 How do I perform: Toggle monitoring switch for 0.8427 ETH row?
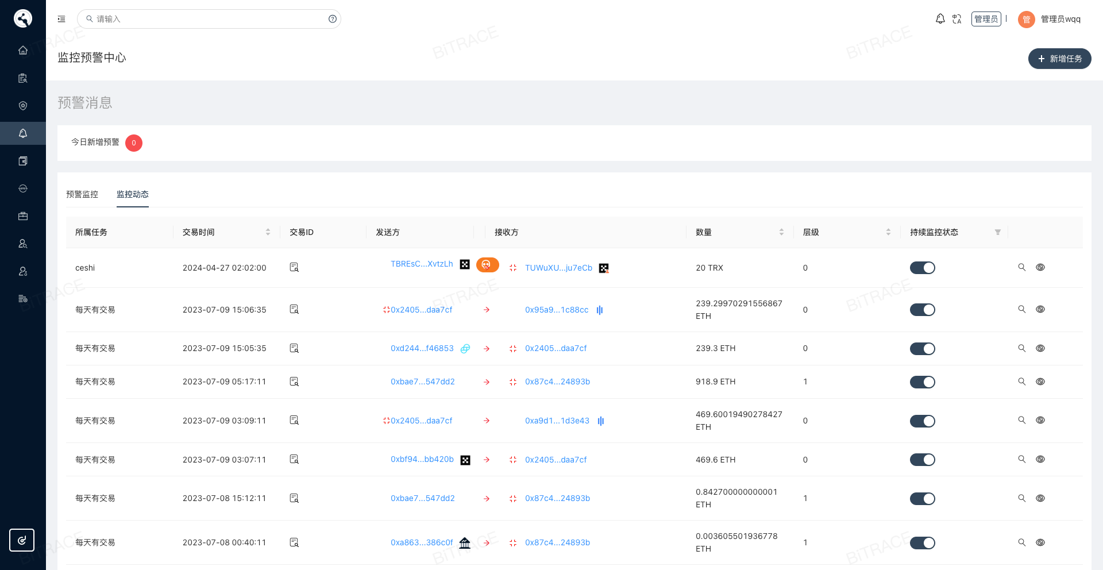tap(923, 499)
